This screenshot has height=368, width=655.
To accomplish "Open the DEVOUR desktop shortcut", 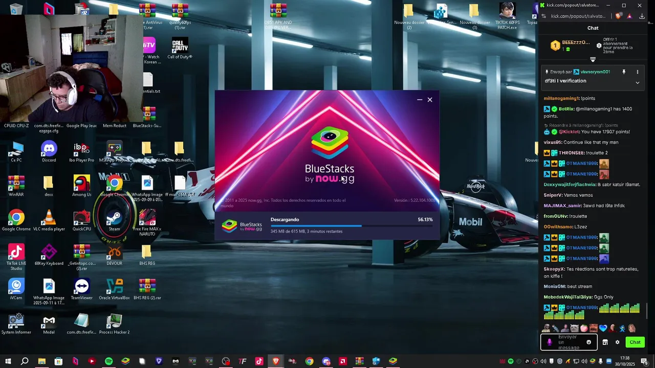I will click(x=114, y=255).
